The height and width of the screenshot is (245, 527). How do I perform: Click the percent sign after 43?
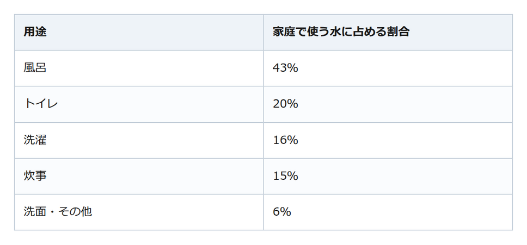pos(292,68)
